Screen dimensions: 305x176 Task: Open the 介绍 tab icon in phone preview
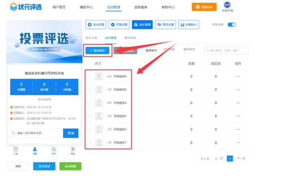click(x=15, y=150)
